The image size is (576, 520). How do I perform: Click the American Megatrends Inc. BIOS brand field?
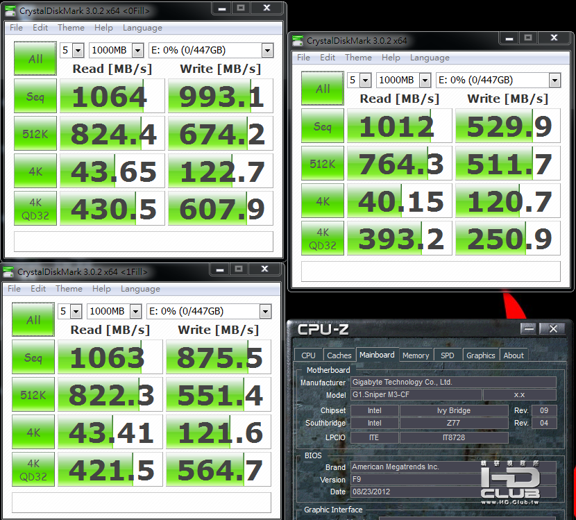point(453,467)
